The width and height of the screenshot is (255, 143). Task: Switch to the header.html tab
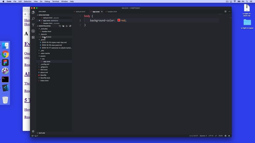(x=112, y=12)
